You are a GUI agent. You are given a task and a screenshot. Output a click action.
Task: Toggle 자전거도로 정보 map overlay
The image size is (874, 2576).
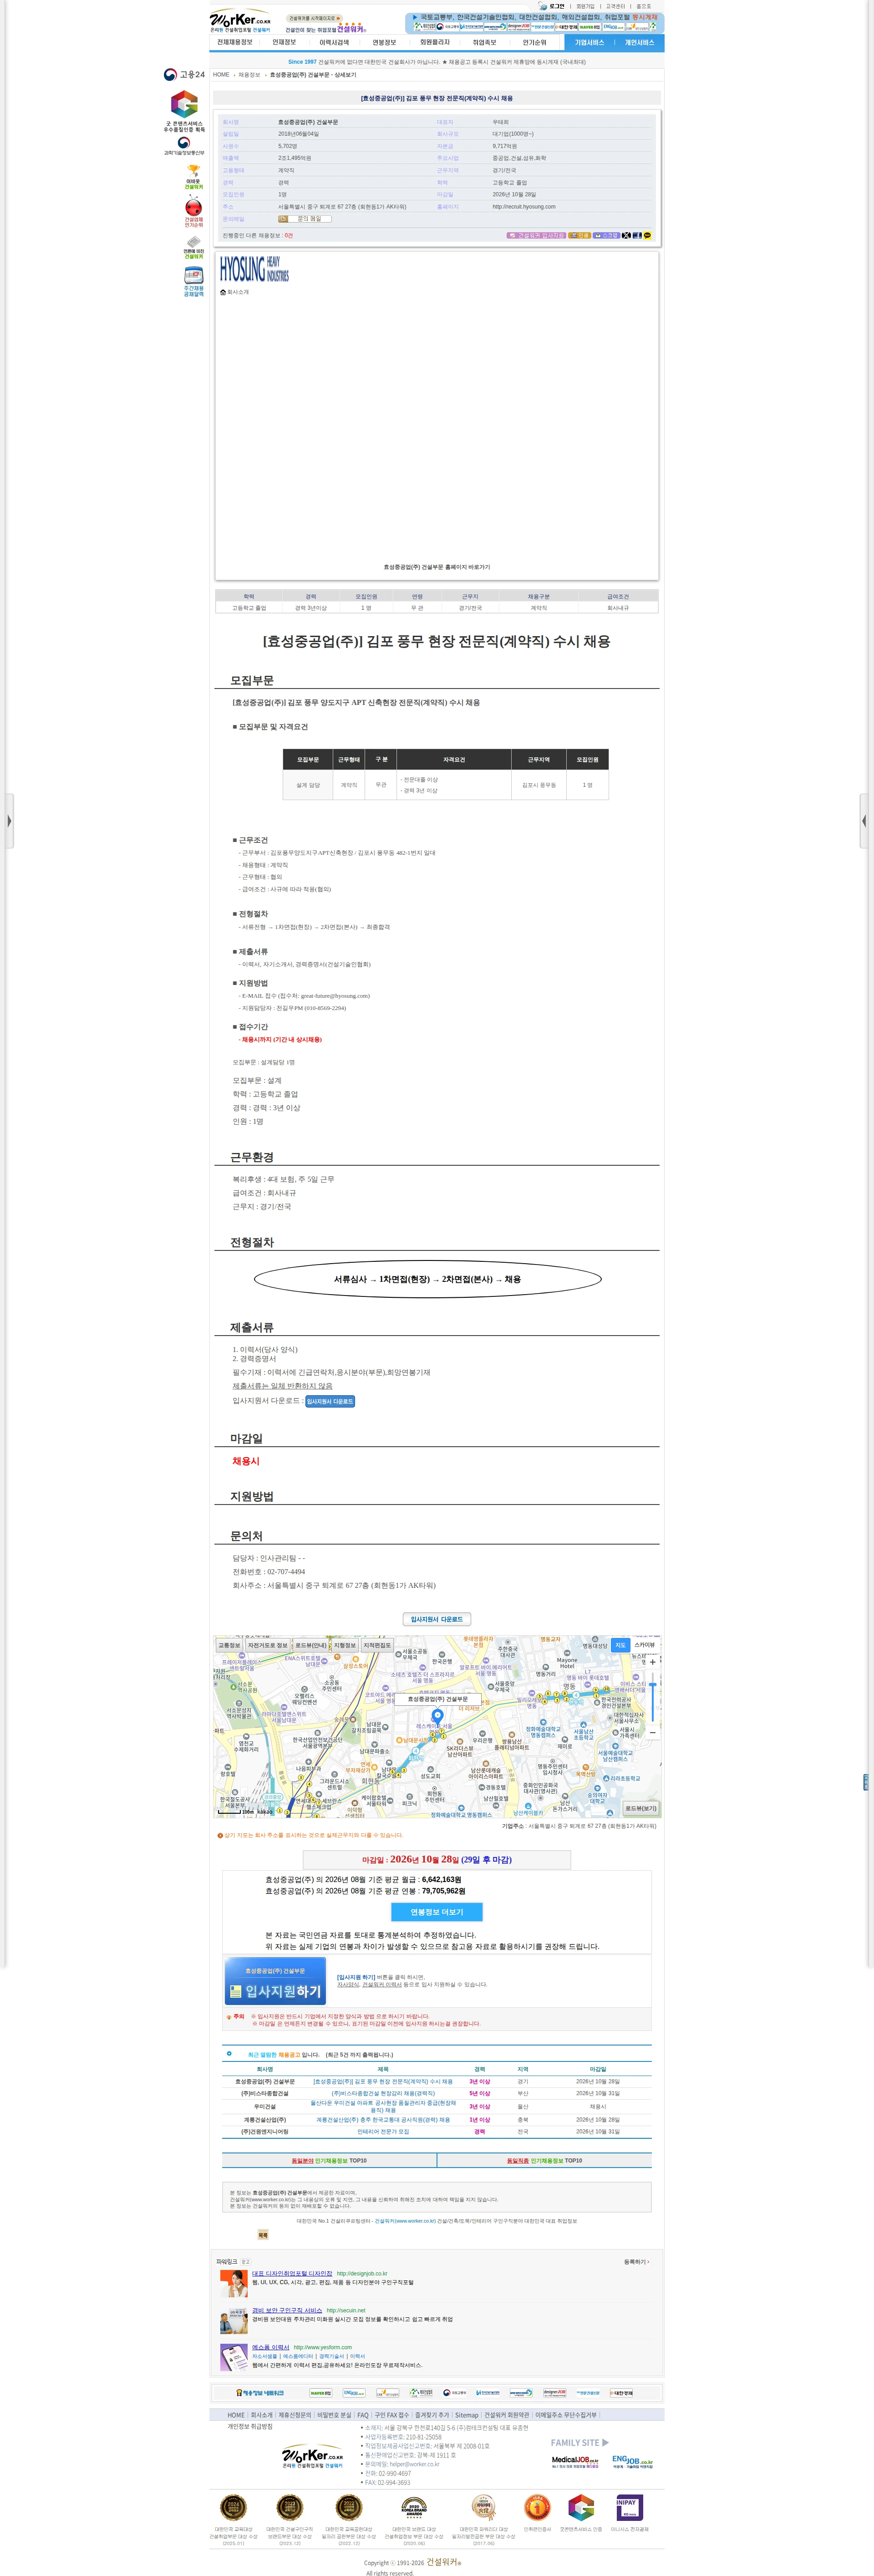click(267, 1645)
